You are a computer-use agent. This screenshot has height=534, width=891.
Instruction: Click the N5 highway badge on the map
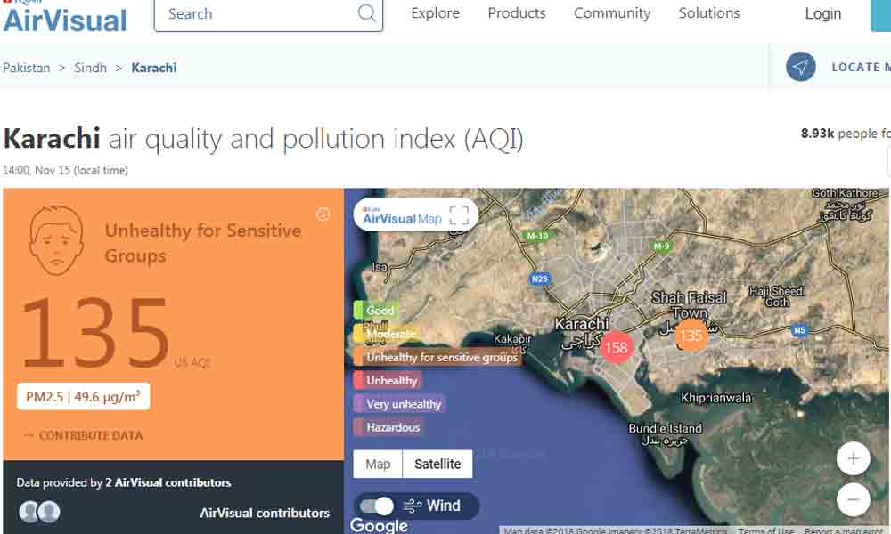point(799,330)
